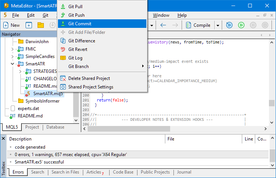Open the Errors tab
Image resolution: width=276 pixels, height=178 pixels.
pyautogui.click(x=18, y=172)
